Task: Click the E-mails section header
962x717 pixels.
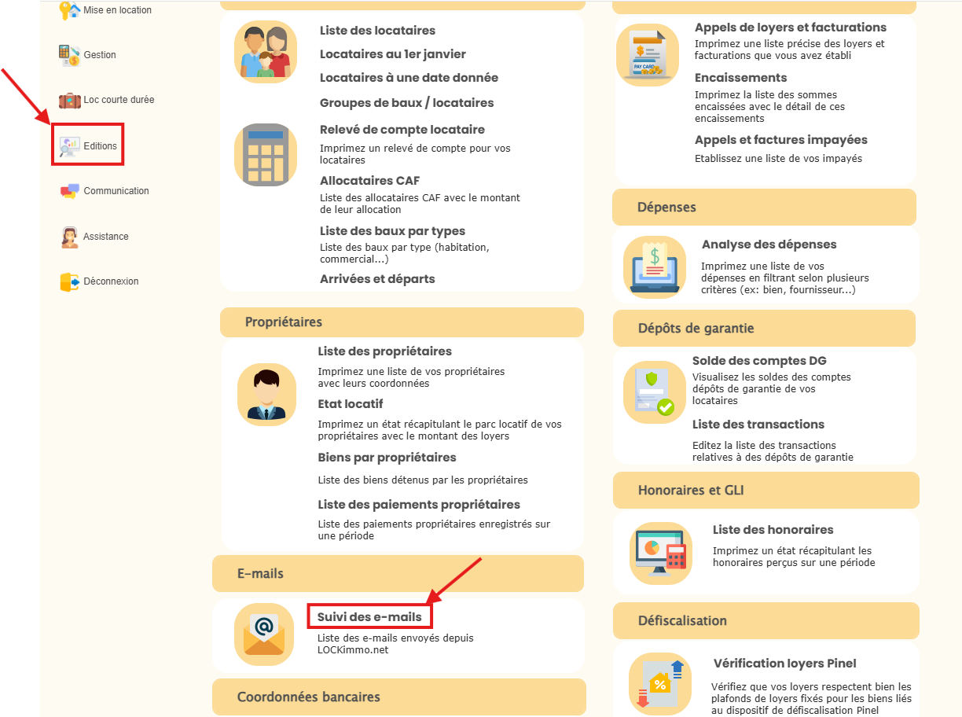Action: point(398,574)
